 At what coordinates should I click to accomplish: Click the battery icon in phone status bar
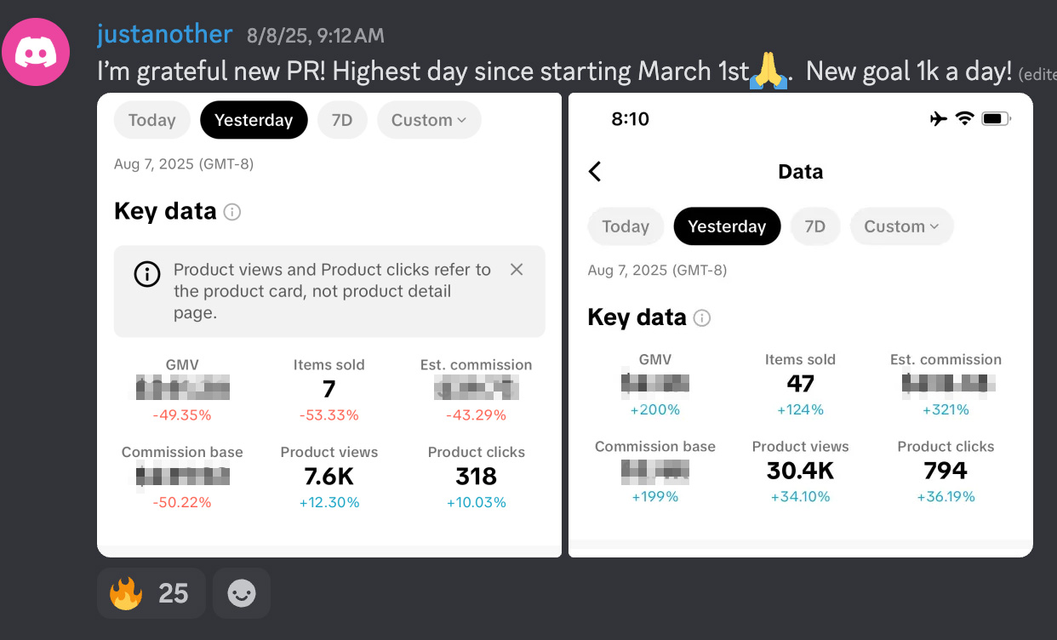click(x=995, y=119)
